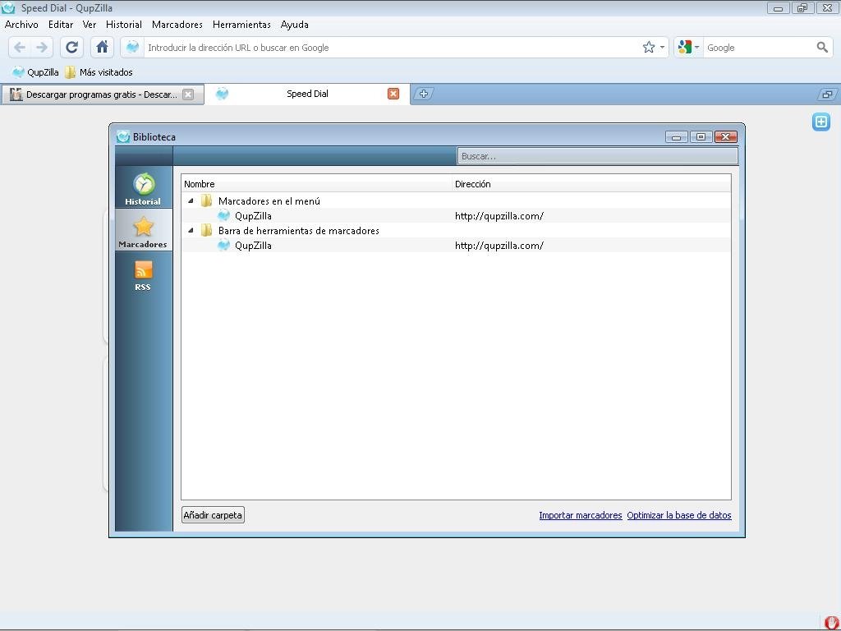Select the Marcadores en el menú folder
Viewport: 841px width, 631px height.
[x=269, y=201]
